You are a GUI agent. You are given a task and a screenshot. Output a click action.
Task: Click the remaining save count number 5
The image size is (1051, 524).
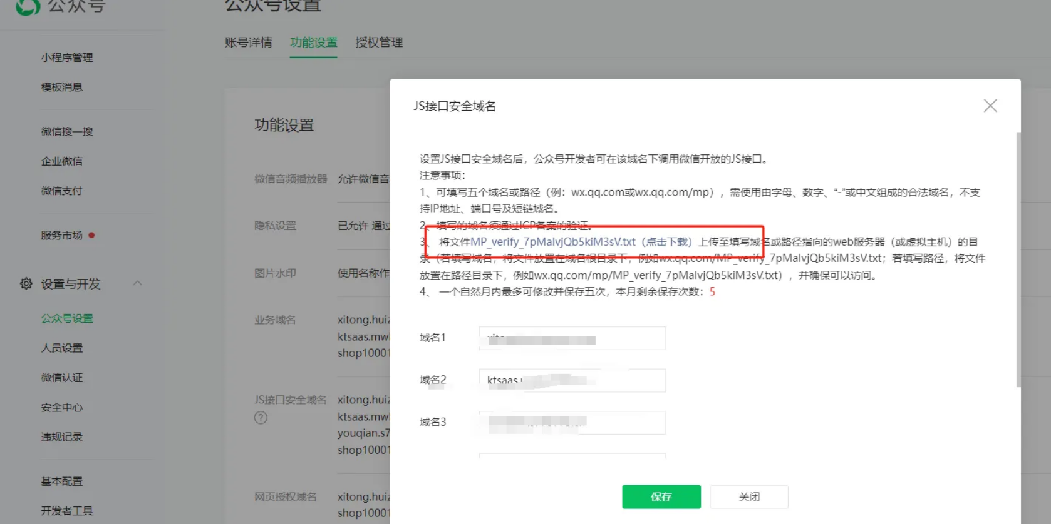click(712, 291)
